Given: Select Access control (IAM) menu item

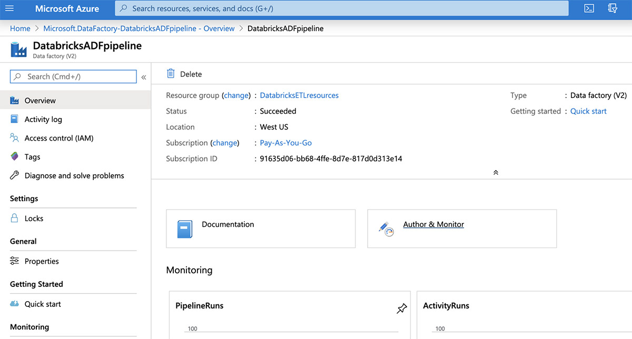Looking at the screenshot, I should pyautogui.click(x=58, y=138).
